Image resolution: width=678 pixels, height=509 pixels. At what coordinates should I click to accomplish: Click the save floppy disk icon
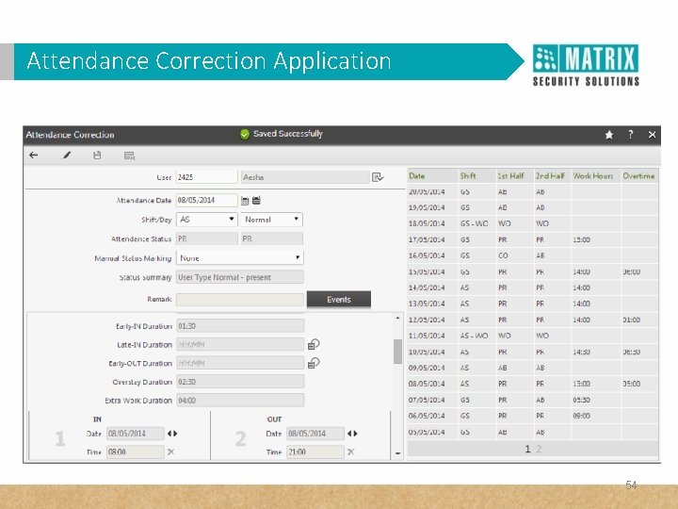97,156
